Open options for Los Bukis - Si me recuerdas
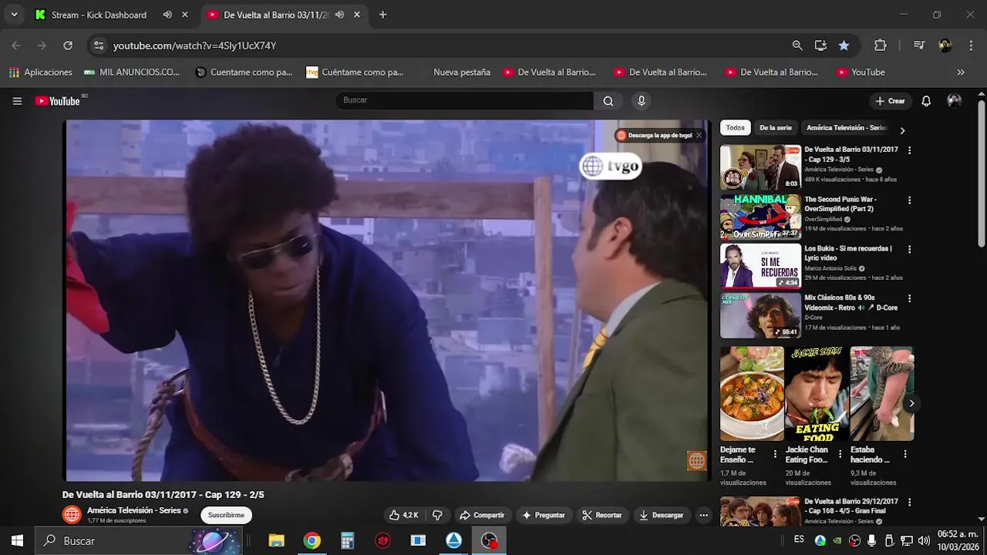The height and width of the screenshot is (555, 987). (x=909, y=249)
